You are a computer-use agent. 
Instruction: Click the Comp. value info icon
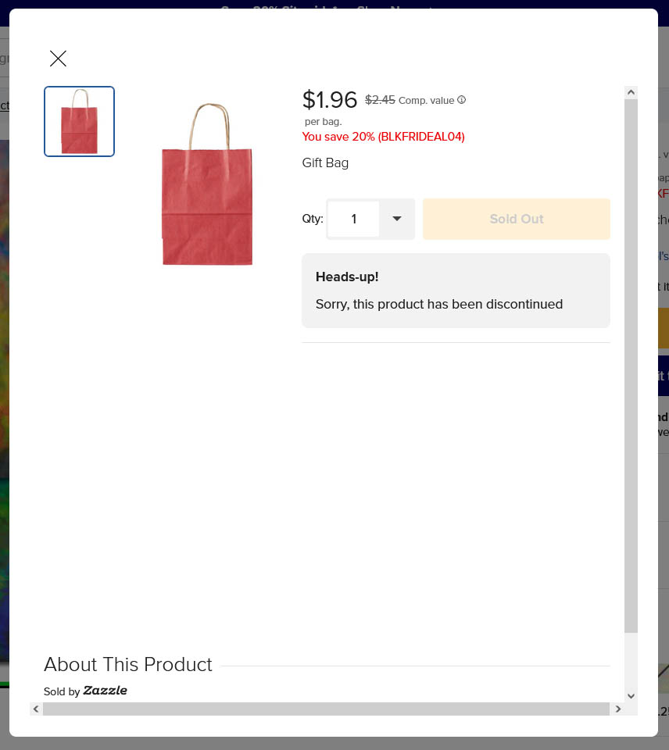pos(461,99)
